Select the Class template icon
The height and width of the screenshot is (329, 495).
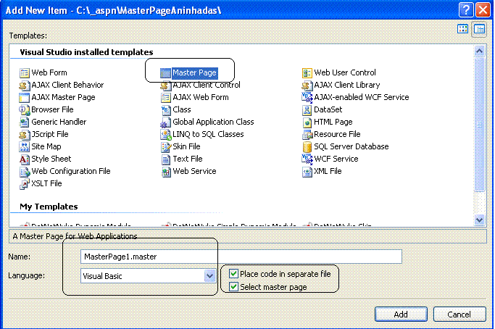(165, 110)
